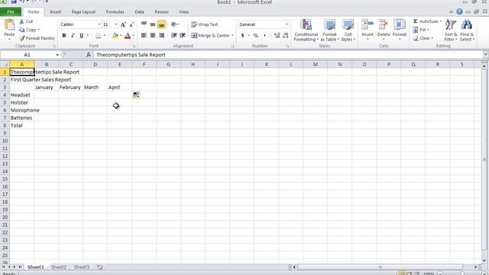Click Merge & Center

click(x=211, y=36)
